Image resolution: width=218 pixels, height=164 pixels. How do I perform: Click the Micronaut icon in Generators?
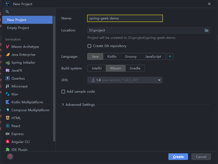(x=8, y=86)
